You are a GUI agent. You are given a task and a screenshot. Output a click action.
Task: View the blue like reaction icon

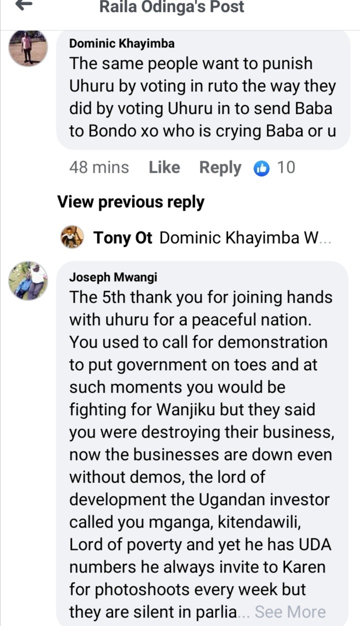(x=261, y=169)
